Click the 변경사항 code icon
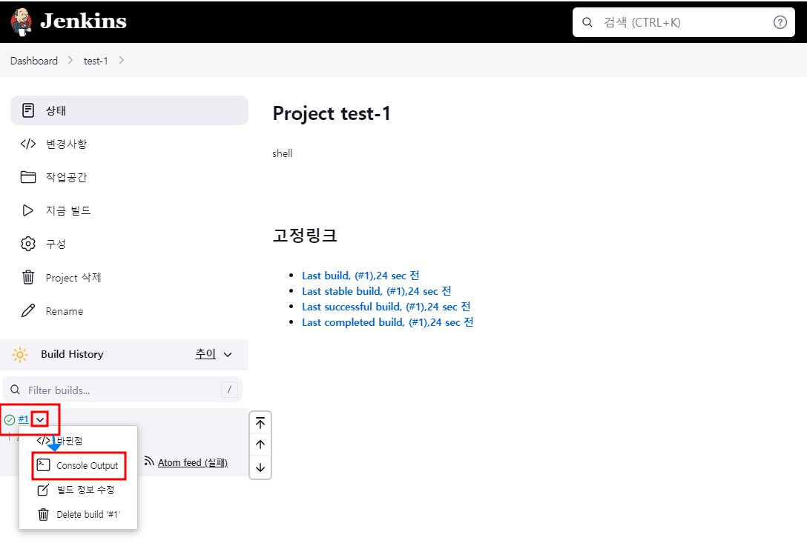 click(x=27, y=144)
